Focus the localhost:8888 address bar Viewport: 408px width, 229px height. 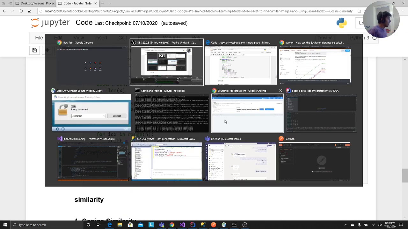(x=199, y=11)
